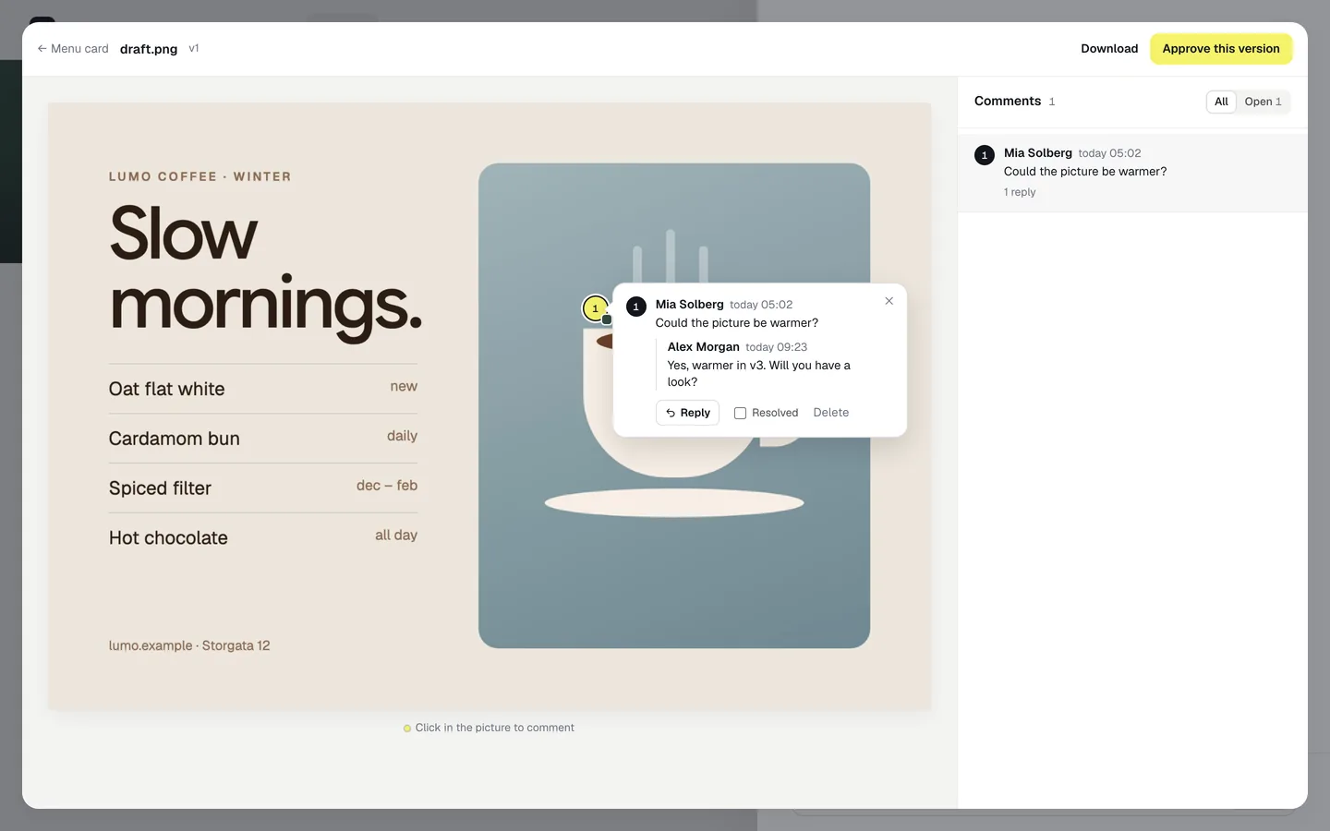Switch to Open comments filter
This screenshot has height=831, width=1330.
[1263, 102]
